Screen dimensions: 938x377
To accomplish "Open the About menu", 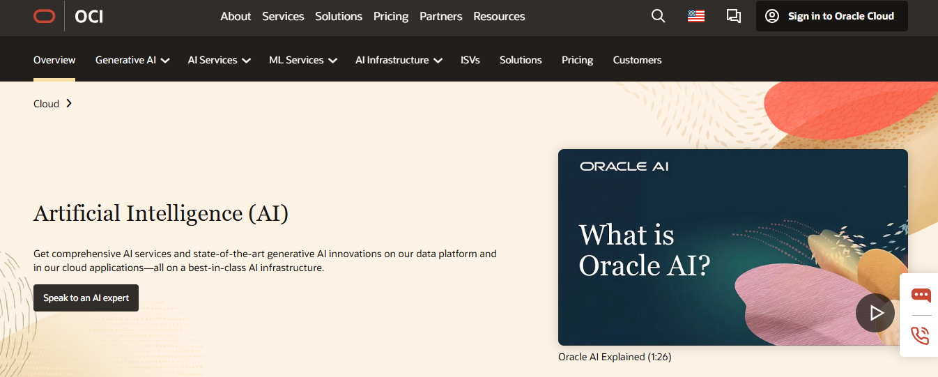I will (236, 16).
